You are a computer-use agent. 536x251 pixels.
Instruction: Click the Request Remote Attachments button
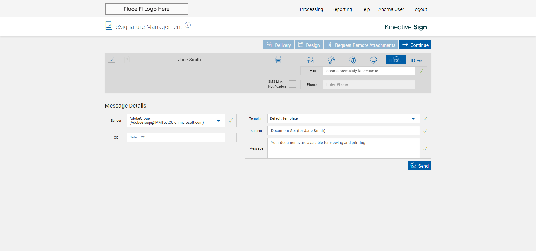(361, 45)
